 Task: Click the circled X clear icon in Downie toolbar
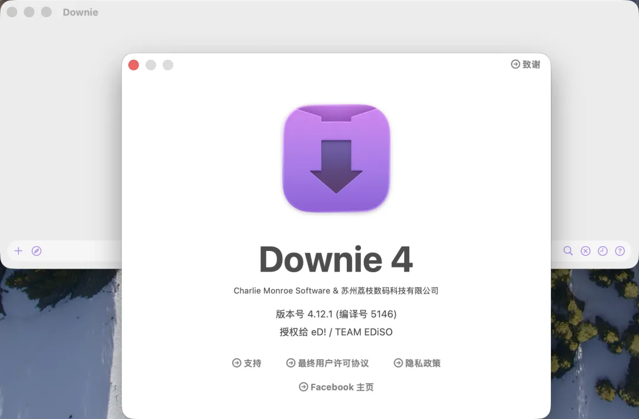(x=586, y=251)
